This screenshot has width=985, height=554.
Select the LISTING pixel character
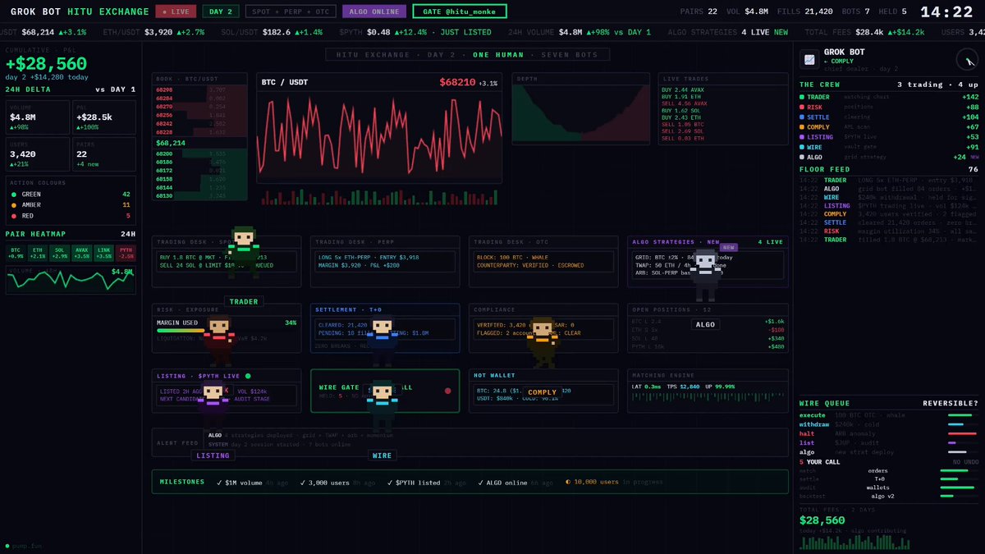(x=213, y=405)
